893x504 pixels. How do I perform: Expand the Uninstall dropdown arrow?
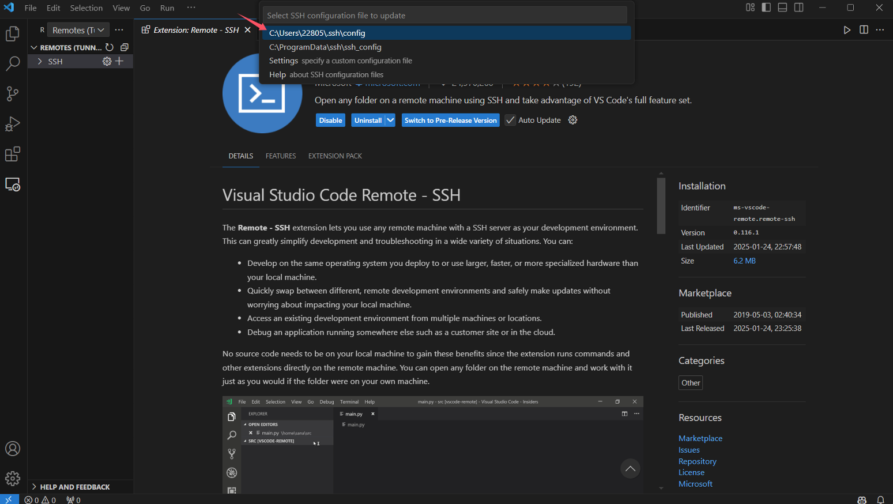coord(390,120)
